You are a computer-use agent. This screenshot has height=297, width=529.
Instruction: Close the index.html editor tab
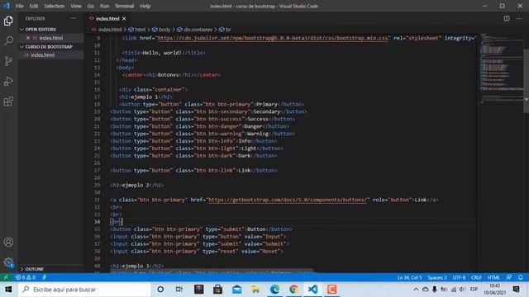(x=124, y=18)
